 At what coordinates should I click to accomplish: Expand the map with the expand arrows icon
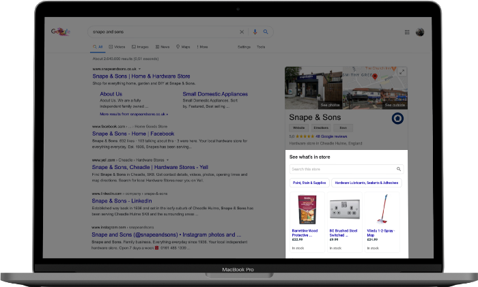[x=402, y=72]
